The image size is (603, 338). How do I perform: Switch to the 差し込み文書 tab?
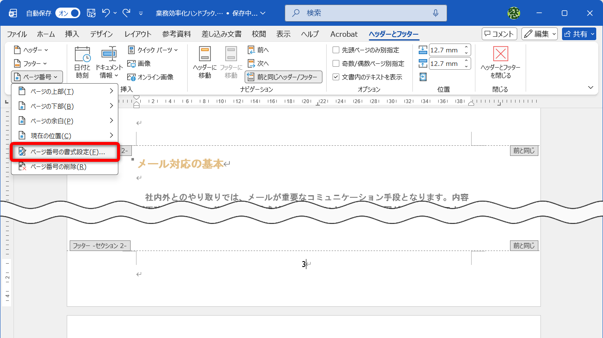coord(222,34)
